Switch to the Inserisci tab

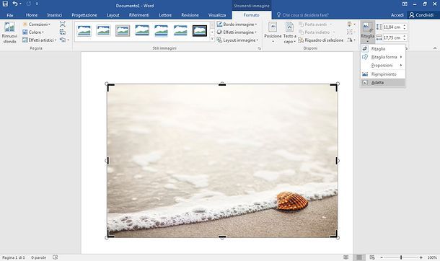(54, 15)
